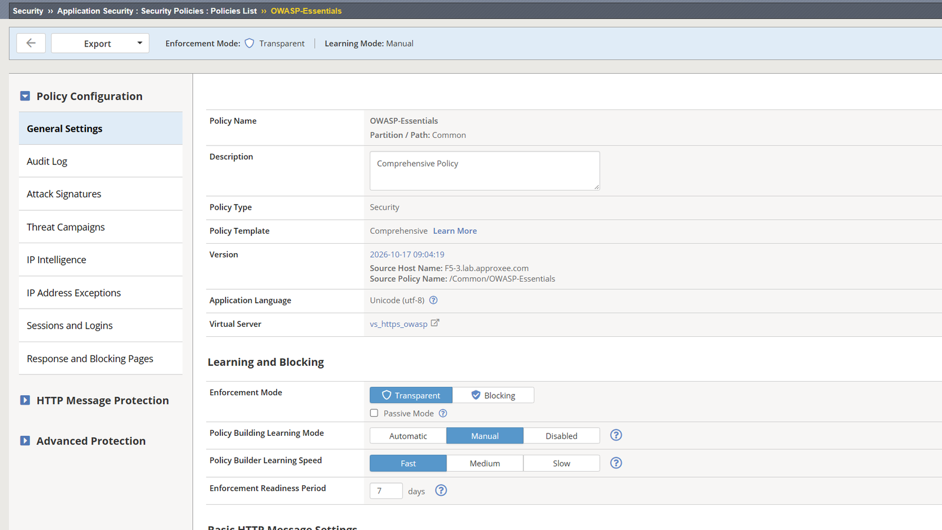The image size is (942, 530).
Task: Collapse the Policy Configuration section
Action: coord(25,96)
